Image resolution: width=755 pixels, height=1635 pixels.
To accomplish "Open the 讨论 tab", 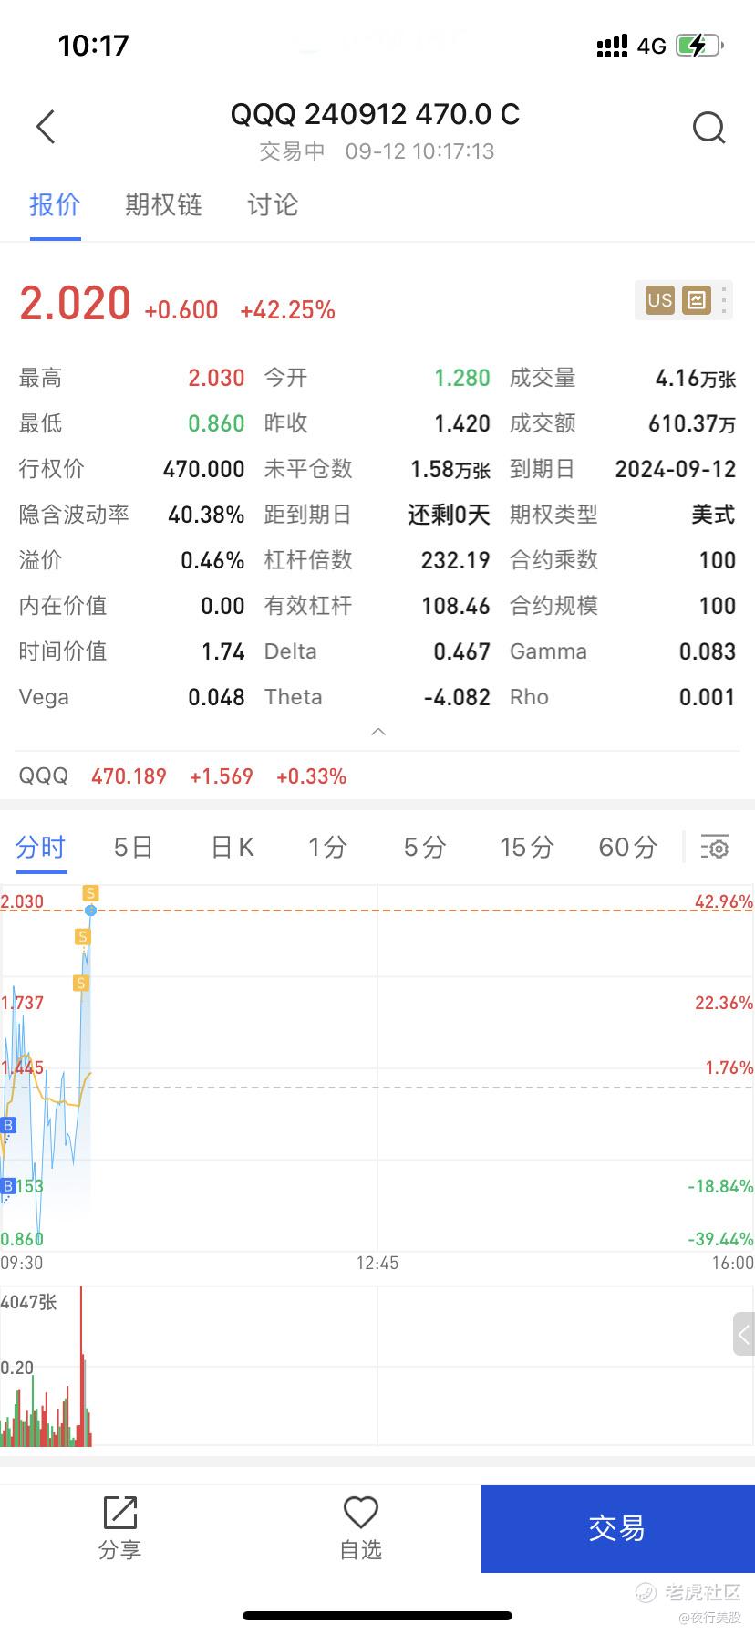I will point(273,205).
